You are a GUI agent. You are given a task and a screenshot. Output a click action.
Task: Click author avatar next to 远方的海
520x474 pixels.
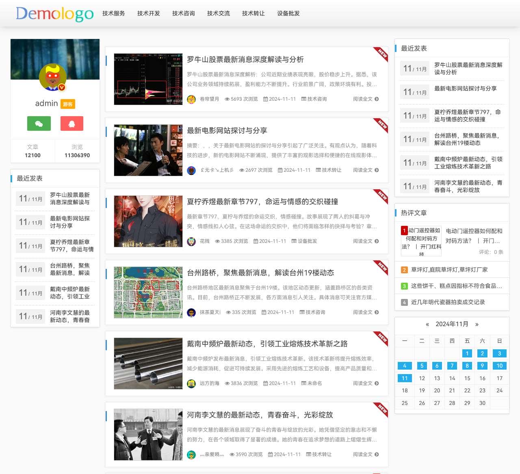click(191, 383)
